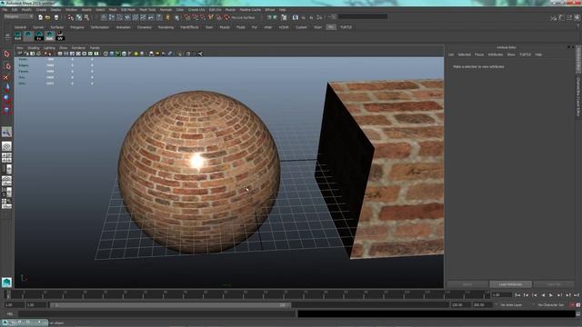The width and height of the screenshot is (582, 327).
Task: Open the Attributes menu in Attribute Editor
Action: [x=495, y=54]
